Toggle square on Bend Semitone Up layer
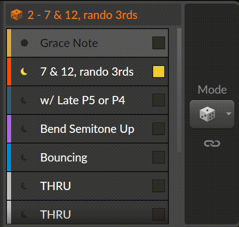Screen dimensions: 239x227 (x=159, y=129)
